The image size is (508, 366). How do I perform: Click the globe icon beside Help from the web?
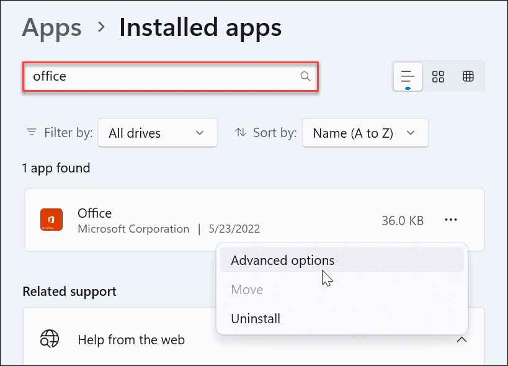[x=51, y=339]
